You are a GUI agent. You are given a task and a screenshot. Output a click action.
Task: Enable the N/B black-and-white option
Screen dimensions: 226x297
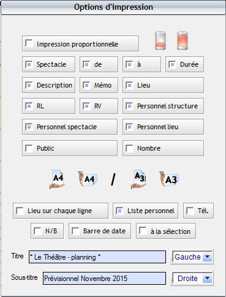pos(37,231)
